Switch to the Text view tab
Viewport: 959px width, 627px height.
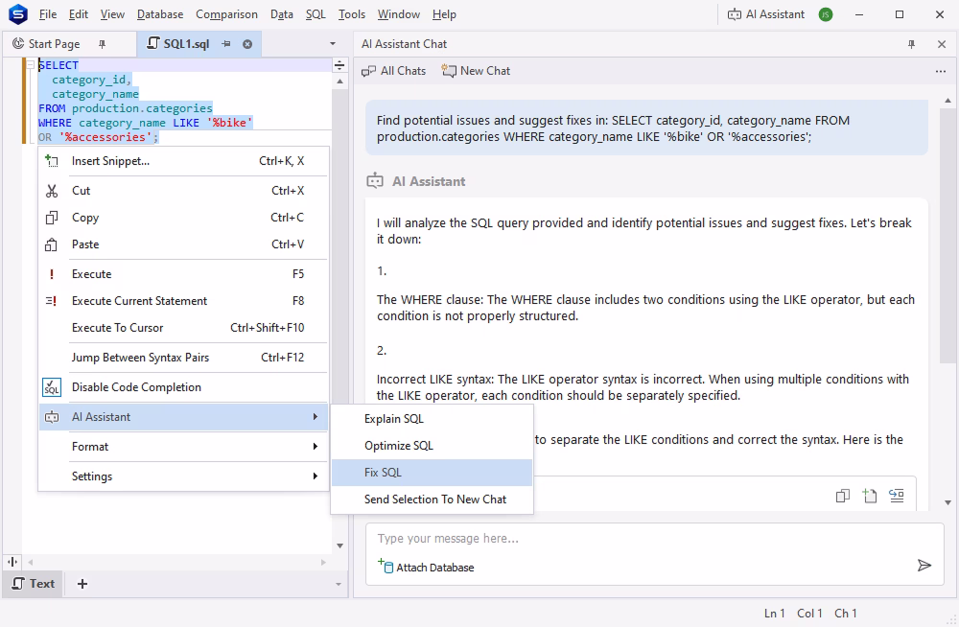tap(35, 584)
